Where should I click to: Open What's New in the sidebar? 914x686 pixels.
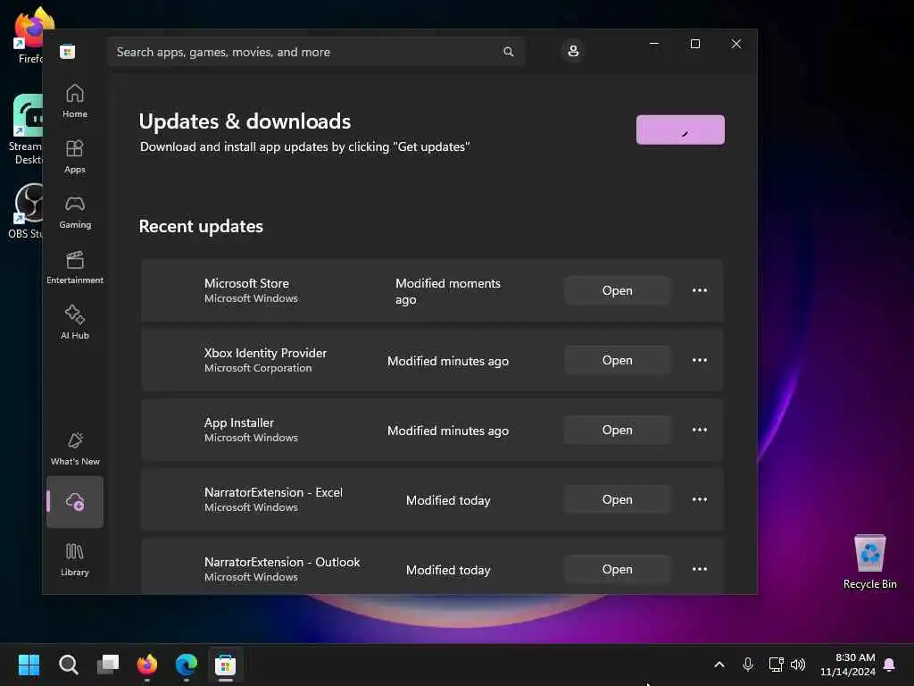click(75, 448)
